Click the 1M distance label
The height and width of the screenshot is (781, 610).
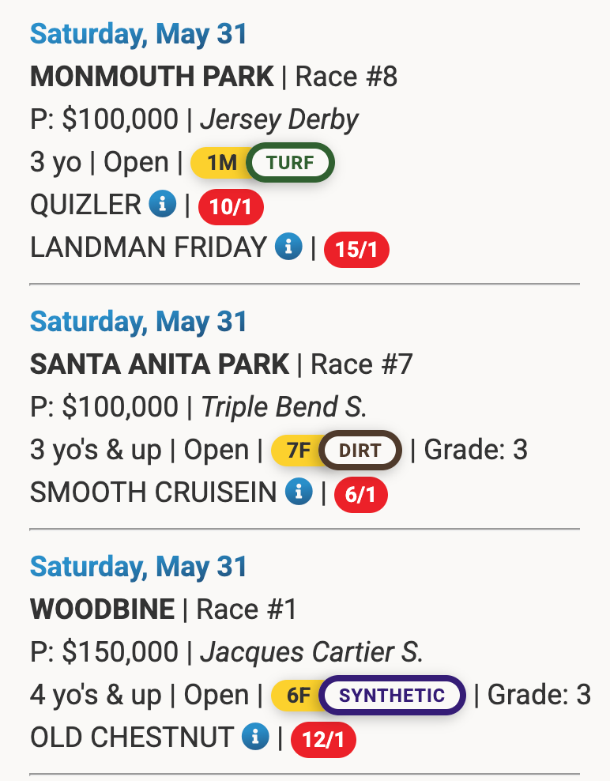coord(221,162)
